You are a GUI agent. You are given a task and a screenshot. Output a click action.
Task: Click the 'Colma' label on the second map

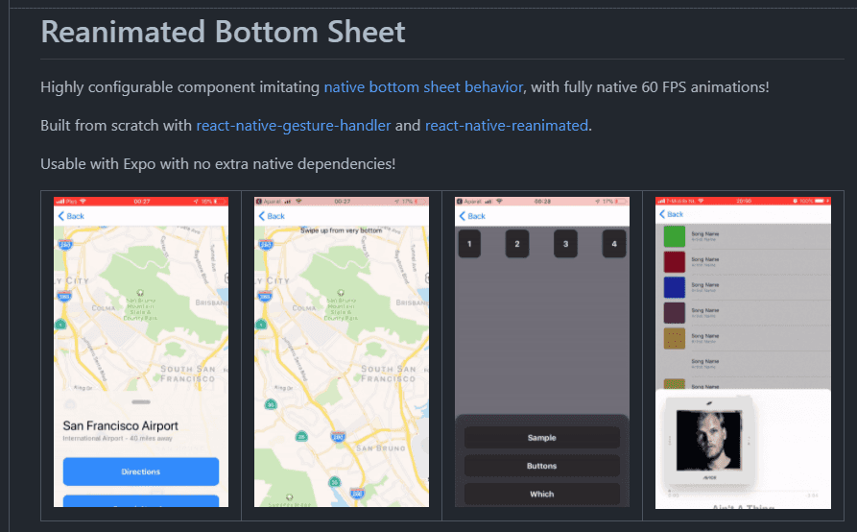[x=304, y=308]
